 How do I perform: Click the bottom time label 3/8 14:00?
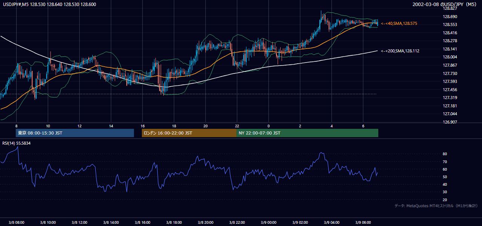[111, 223]
